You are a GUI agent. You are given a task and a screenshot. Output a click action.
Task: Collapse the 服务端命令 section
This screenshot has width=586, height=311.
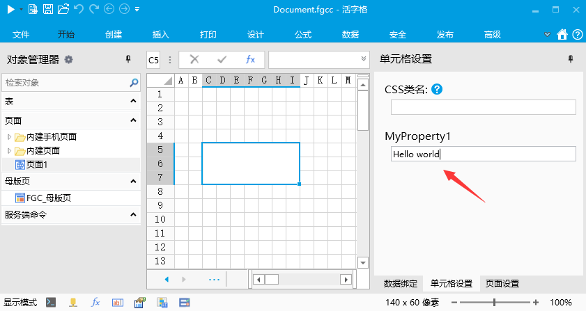coord(133,214)
